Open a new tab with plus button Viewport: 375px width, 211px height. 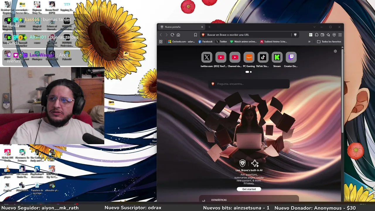(209, 27)
